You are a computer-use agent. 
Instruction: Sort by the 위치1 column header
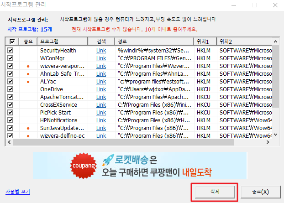coord(205,42)
